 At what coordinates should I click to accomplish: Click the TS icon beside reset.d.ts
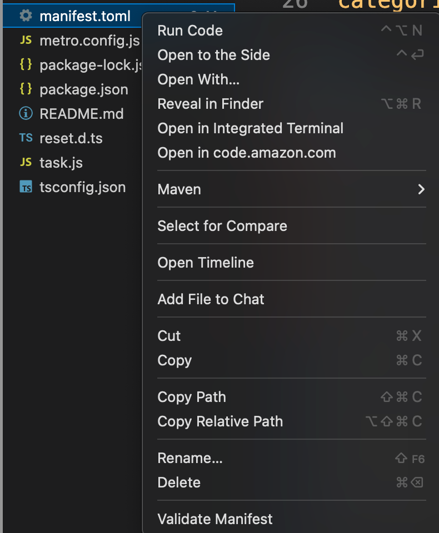26,138
